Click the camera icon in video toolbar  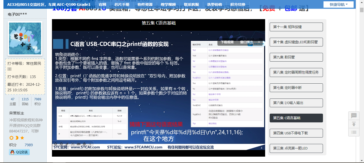78,144
